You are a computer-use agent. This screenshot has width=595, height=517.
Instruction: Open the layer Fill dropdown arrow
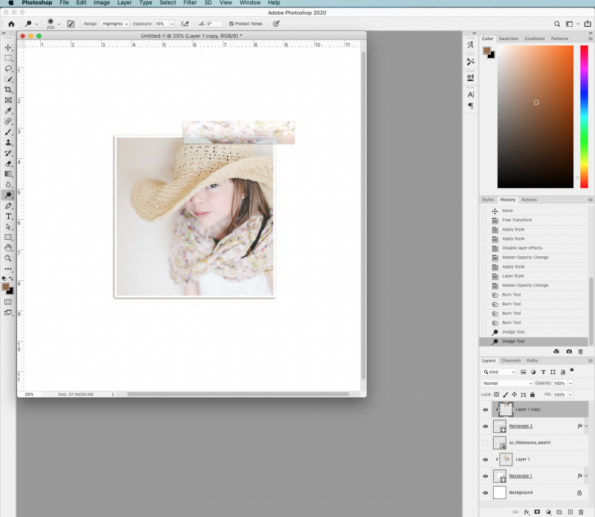pyautogui.click(x=570, y=394)
